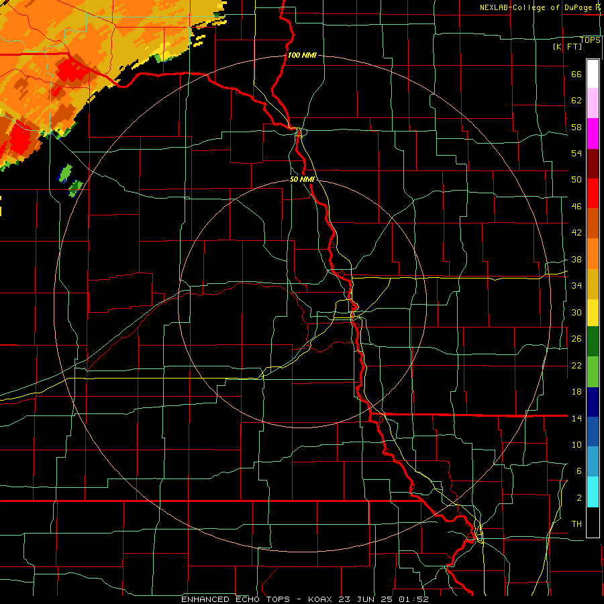Click the '01:52' timestamp in footer
This screenshot has width=604, height=604.
[413, 599]
